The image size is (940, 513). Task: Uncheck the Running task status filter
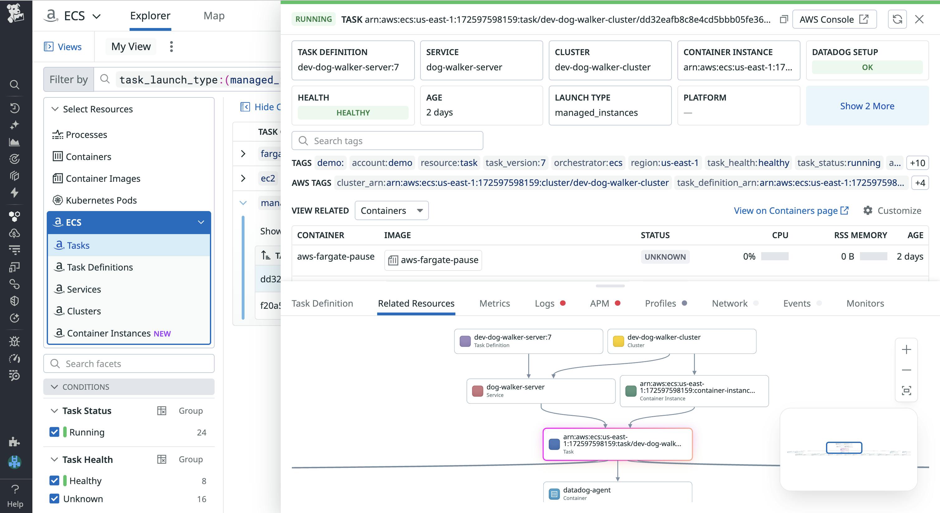55,432
